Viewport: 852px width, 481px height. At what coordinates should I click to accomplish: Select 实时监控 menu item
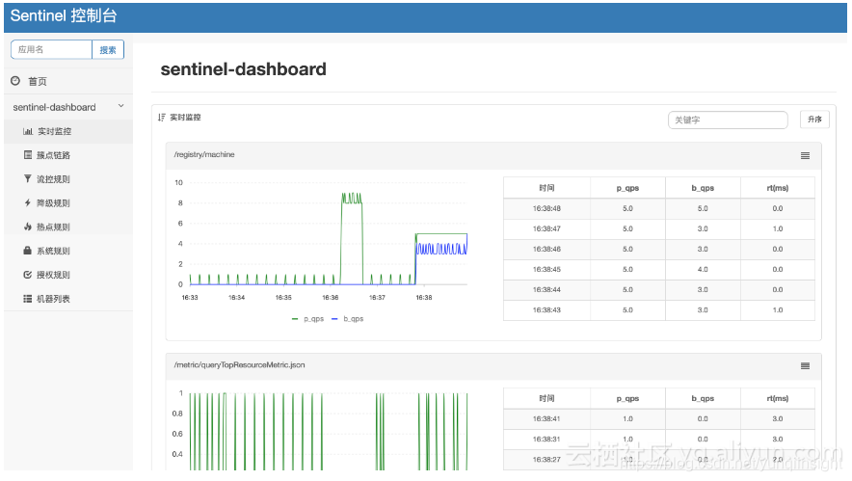pyautogui.click(x=67, y=131)
